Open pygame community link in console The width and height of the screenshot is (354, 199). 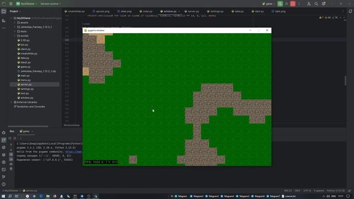pos(74,152)
